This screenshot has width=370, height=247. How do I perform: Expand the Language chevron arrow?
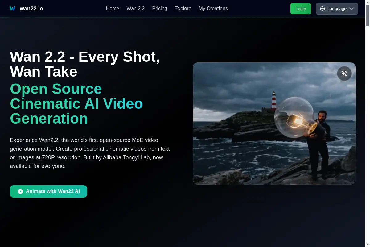pyautogui.click(x=351, y=9)
